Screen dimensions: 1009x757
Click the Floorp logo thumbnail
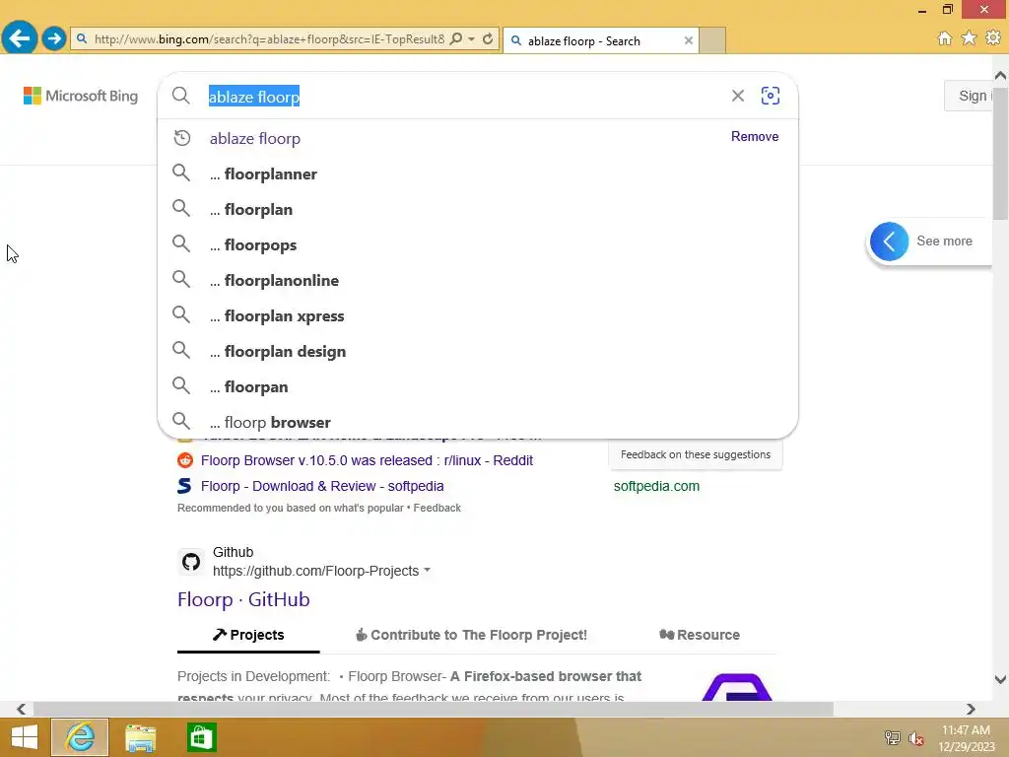coord(737,686)
